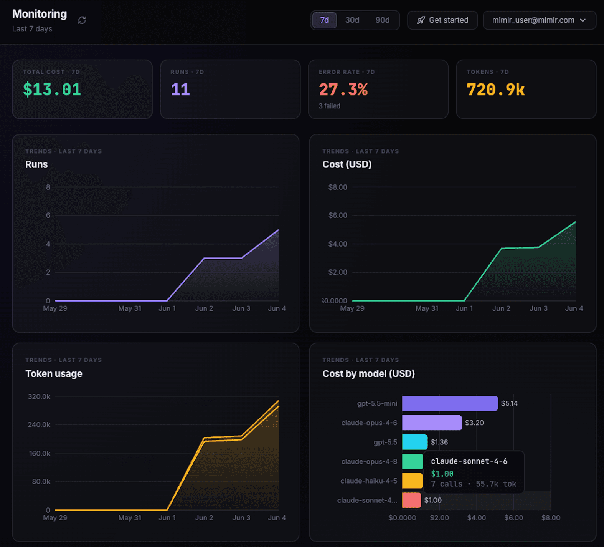This screenshot has height=547, width=604.
Task: Click the claude-sonnet-4-6 tooltip heading
Action: tap(469, 461)
